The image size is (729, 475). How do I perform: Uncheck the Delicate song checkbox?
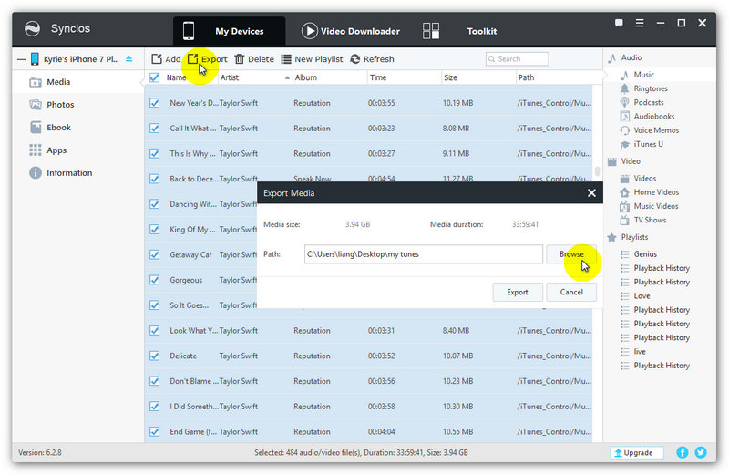click(x=154, y=356)
